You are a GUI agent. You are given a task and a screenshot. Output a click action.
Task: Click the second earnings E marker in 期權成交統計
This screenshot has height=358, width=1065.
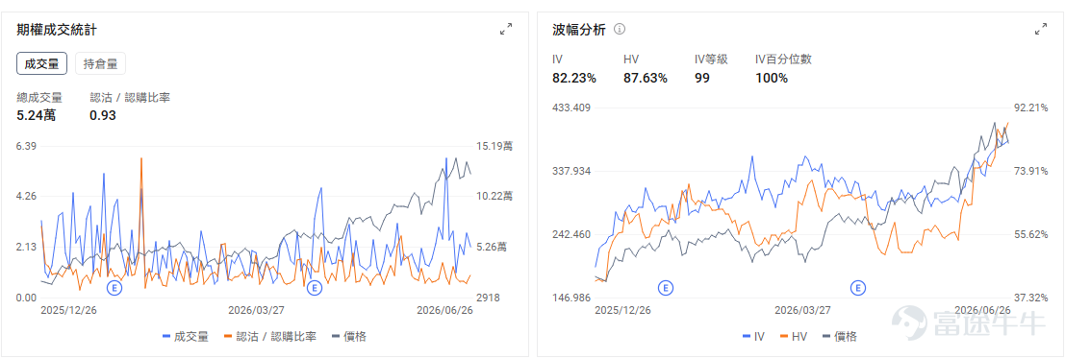pyautogui.click(x=314, y=288)
